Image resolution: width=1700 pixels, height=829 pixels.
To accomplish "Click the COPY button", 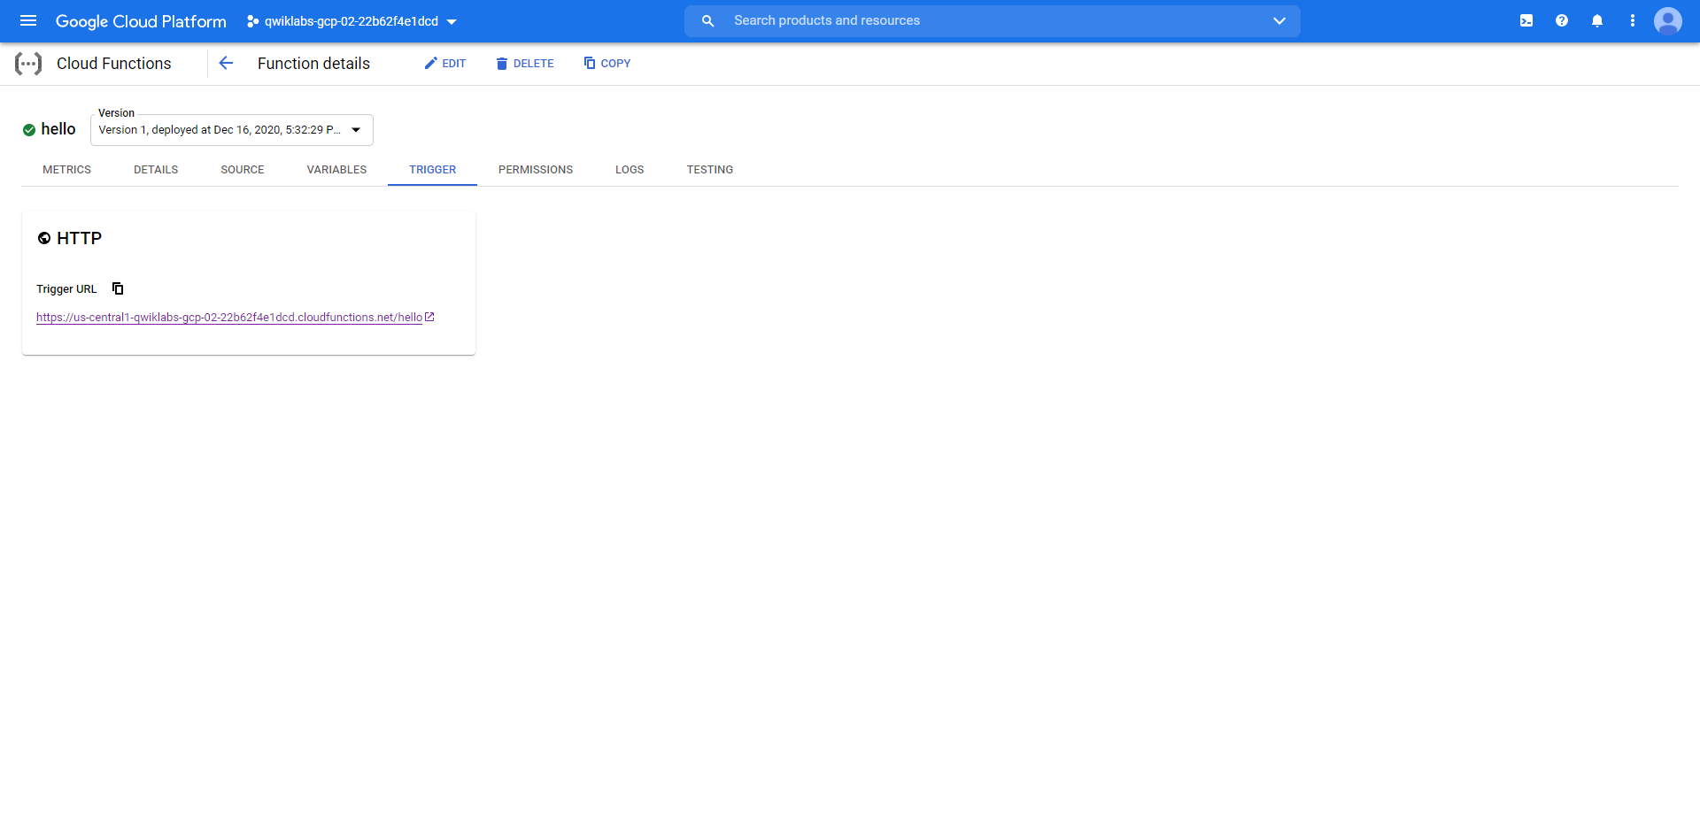I will (x=607, y=64).
